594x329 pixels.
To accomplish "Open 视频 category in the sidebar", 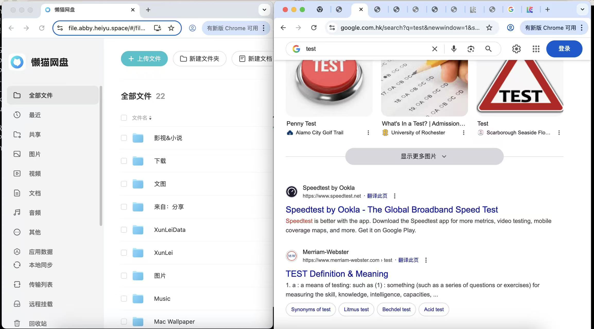I will point(53,173).
